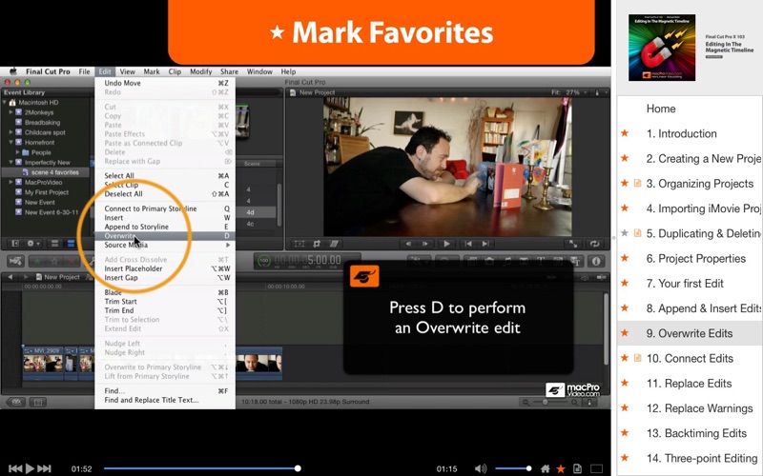The width and height of the screenshot is (763, 476).
Task: Toggle favorite star for 7. Your first Edit
Action: pos(625,283)
